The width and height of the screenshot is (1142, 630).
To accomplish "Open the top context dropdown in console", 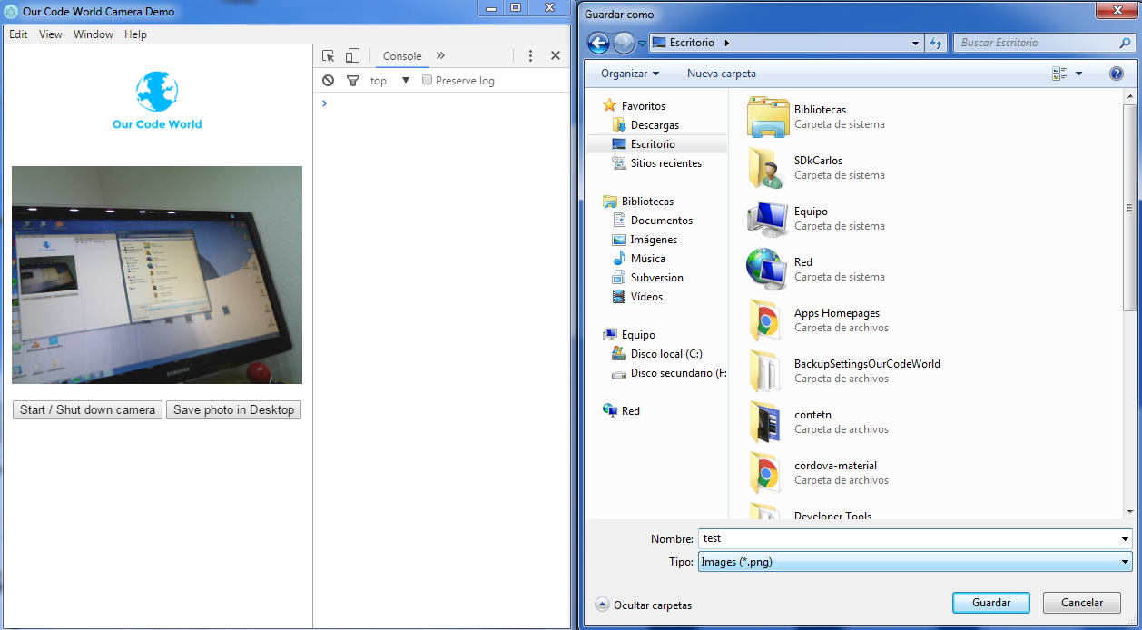I will [x=390, y=81].
